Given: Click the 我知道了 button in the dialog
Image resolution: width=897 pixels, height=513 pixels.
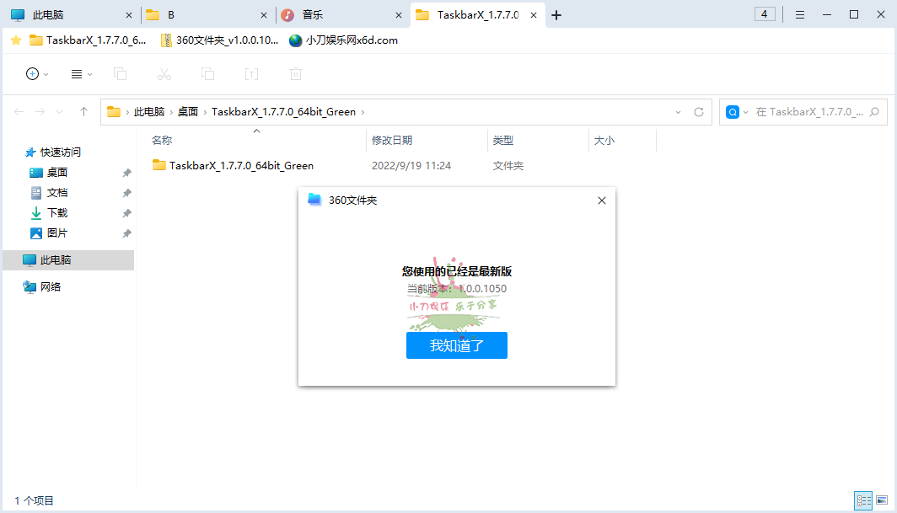Looking at the screenshot, I should [x=456, y=345].
